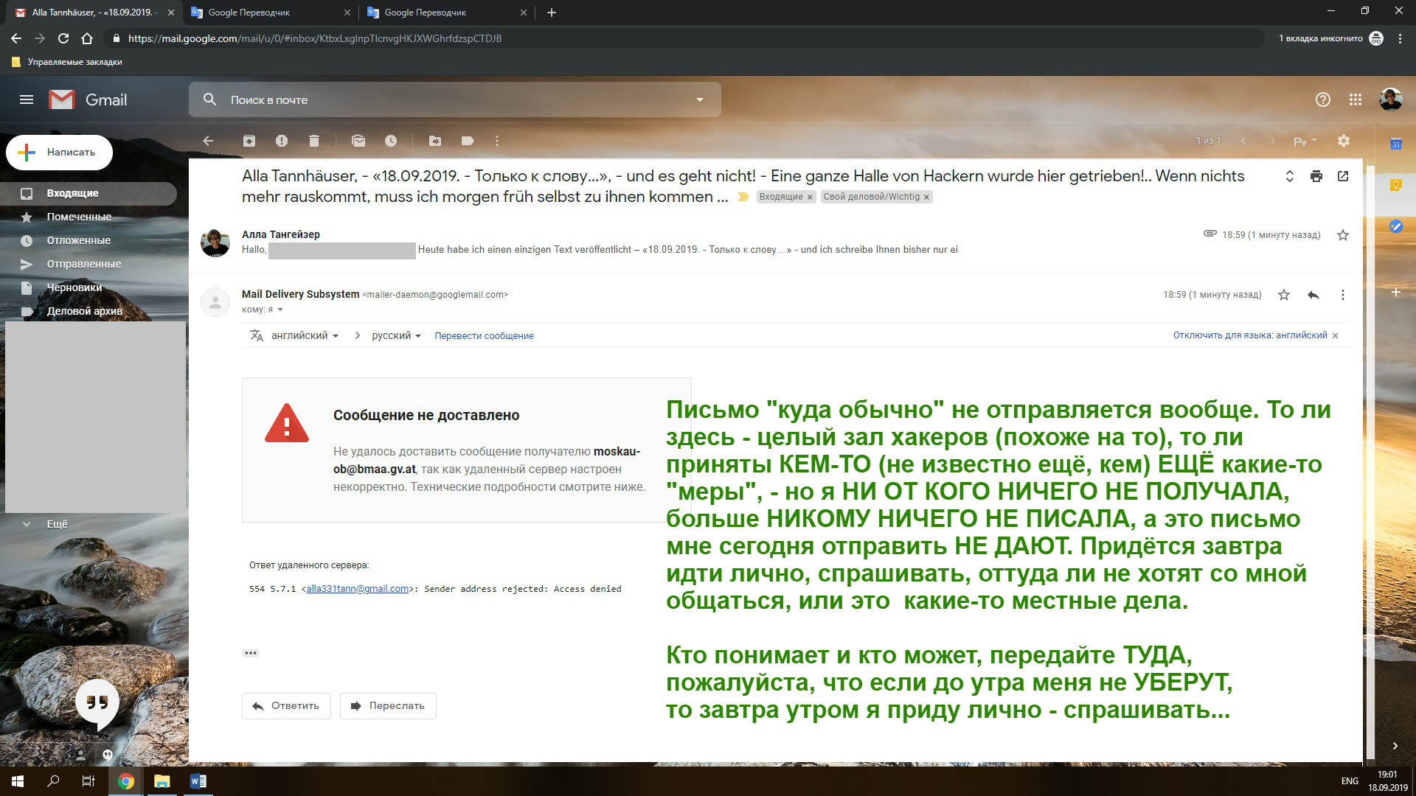Open Gmail support help icon
Screen dimensions: 1416x796
pyautogui.click(x=1323, y=99)
